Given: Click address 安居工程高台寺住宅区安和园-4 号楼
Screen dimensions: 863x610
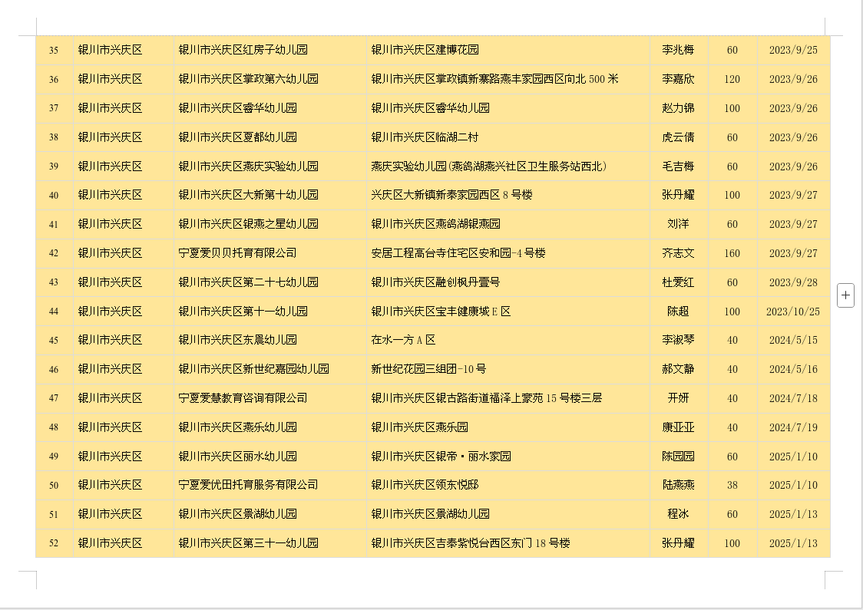Looking at the screenshot, I should click(458, 253).
